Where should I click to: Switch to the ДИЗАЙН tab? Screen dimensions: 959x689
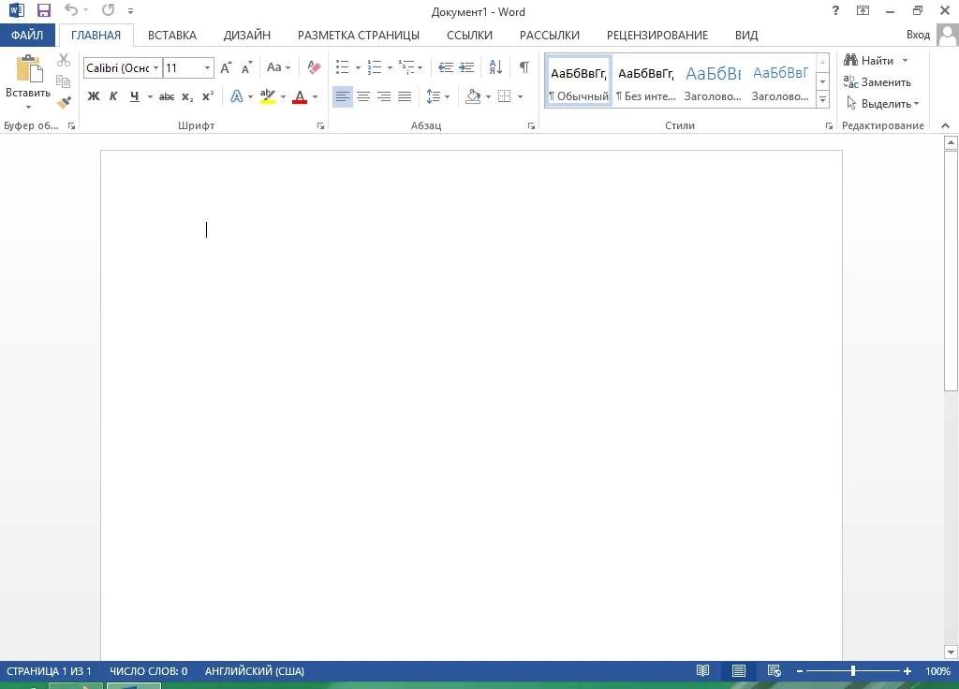pyautogui.click(x=247, y=35)
